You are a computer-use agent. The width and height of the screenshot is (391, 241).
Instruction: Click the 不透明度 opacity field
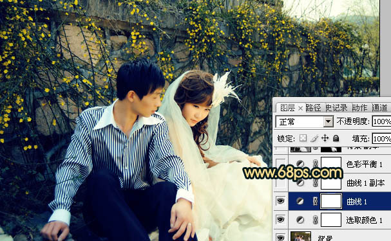click(381, 121)
